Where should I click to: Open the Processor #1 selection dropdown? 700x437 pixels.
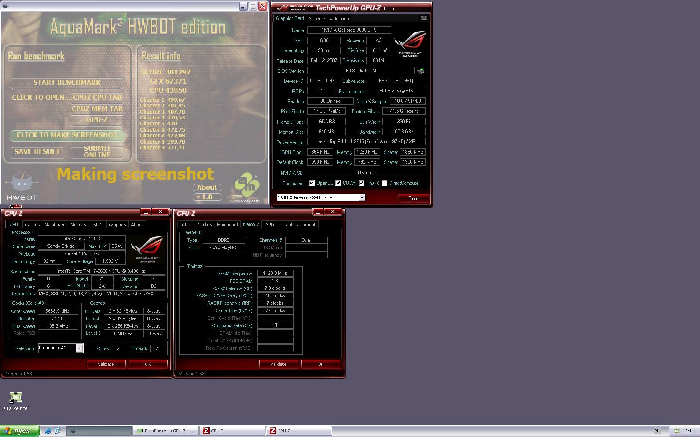coord(79,348)
